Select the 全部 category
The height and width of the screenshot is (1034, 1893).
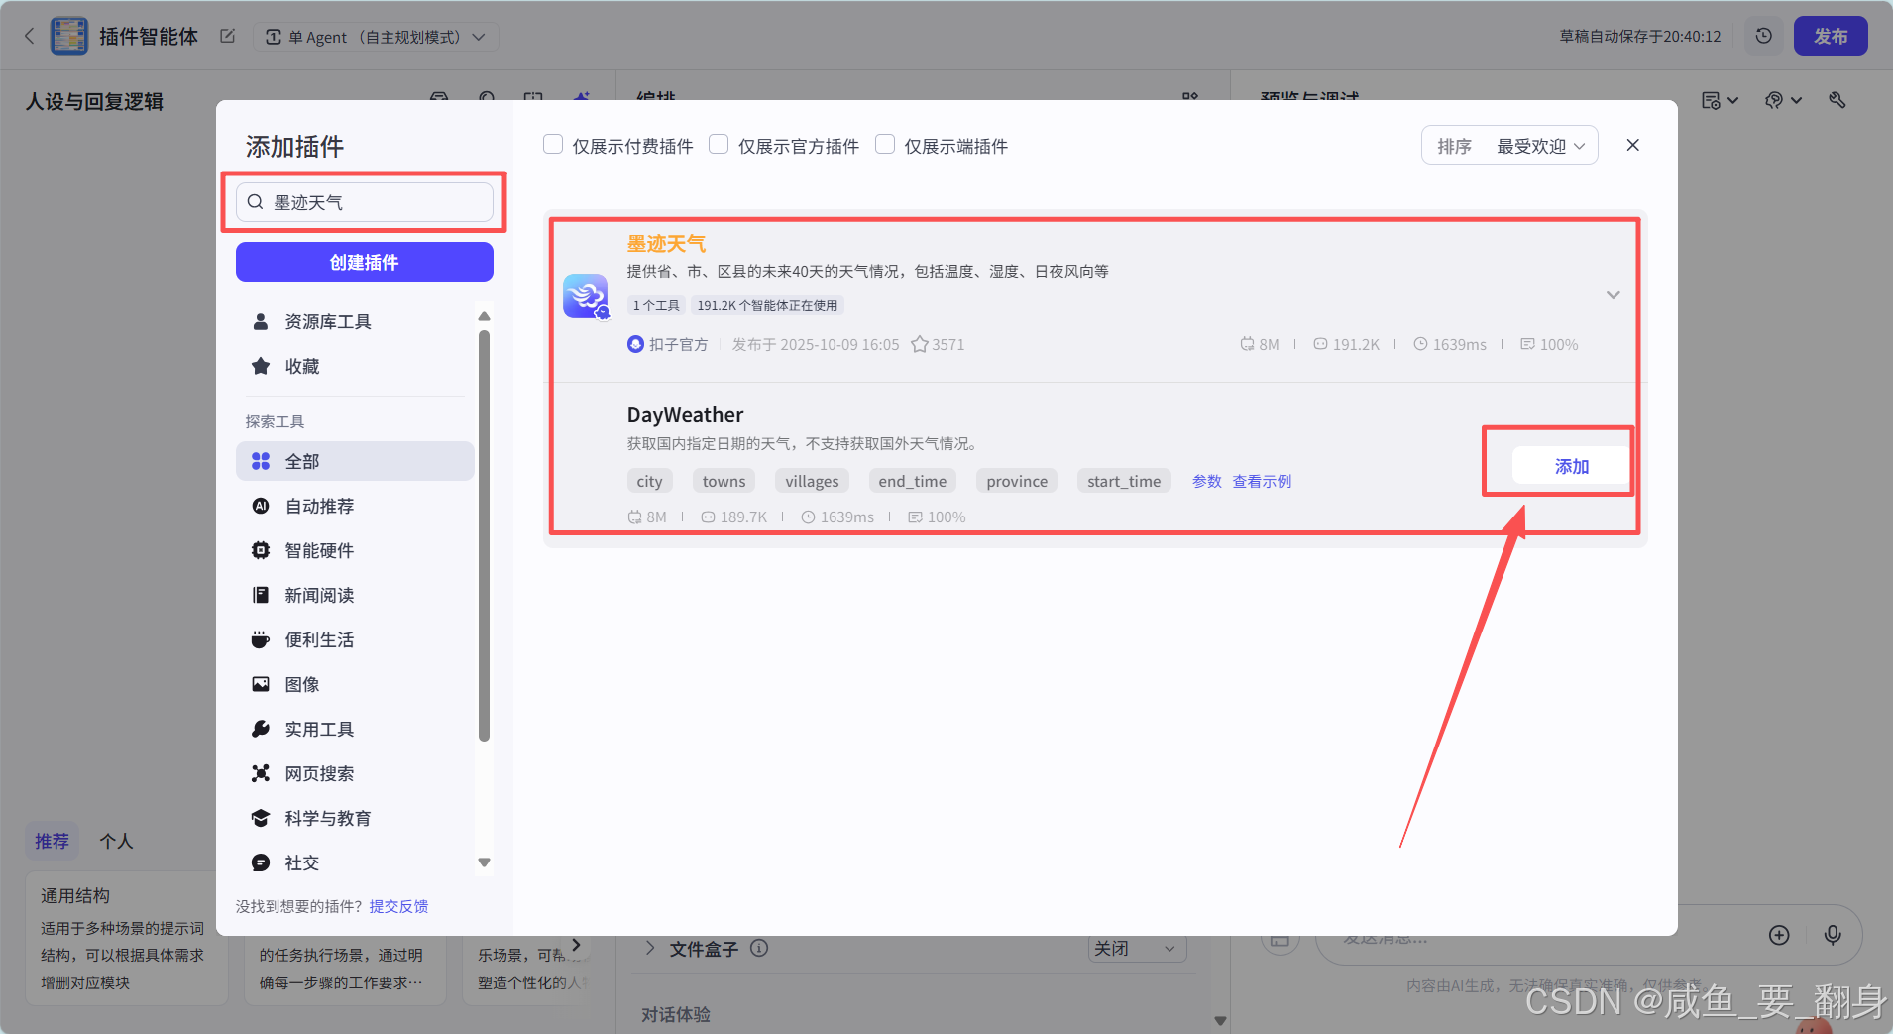355,461
